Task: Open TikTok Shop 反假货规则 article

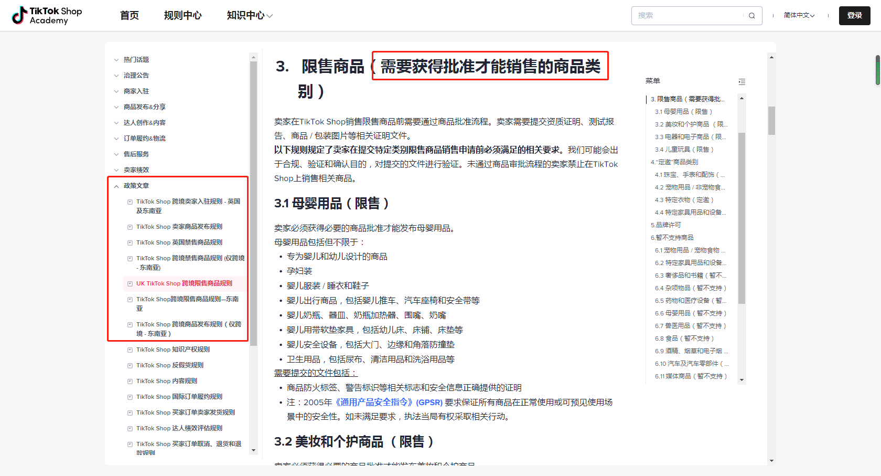Action: click(170, 366)
